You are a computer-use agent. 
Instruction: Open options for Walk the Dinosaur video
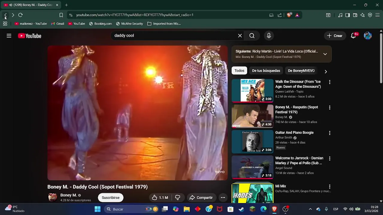330,82
